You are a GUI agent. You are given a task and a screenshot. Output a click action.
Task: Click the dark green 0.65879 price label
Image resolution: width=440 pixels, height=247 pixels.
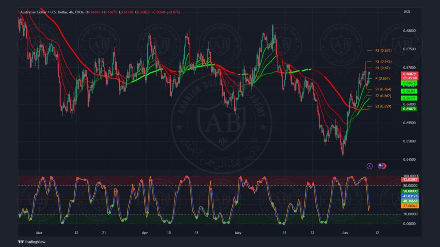tap(409, 109)
